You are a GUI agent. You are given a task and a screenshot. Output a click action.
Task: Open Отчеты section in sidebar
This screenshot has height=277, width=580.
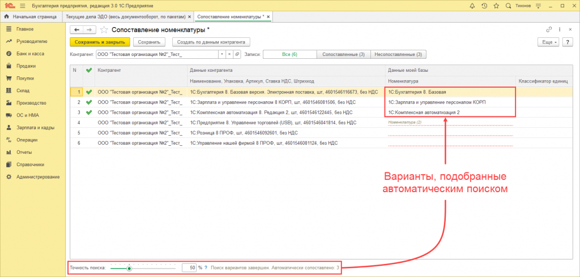[24, 152]
